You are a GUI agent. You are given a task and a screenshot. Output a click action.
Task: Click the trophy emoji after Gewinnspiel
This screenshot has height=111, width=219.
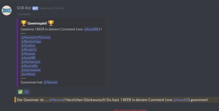pos(51,23)
